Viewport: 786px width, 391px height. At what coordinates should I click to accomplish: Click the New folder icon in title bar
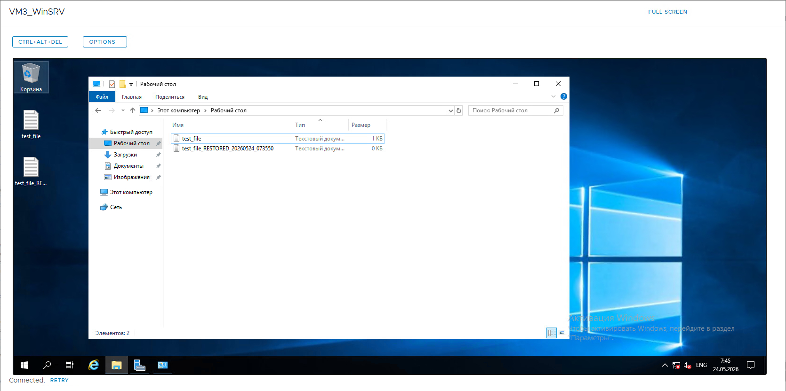pyautogui.click(x=122, y=84)
